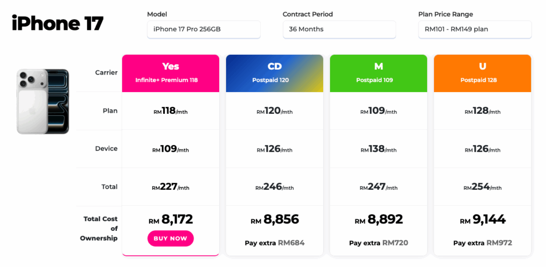Select the M Postpaid 109 carrier header
The image size is (546, 267).
coord(379,73)
